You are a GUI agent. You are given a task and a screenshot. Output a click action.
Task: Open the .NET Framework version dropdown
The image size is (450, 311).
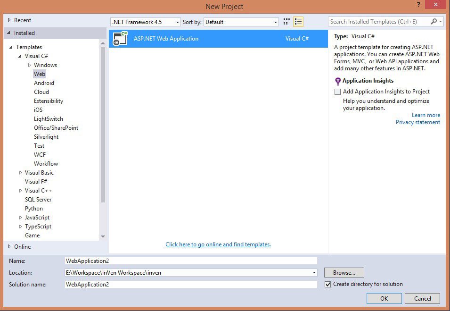178,22
